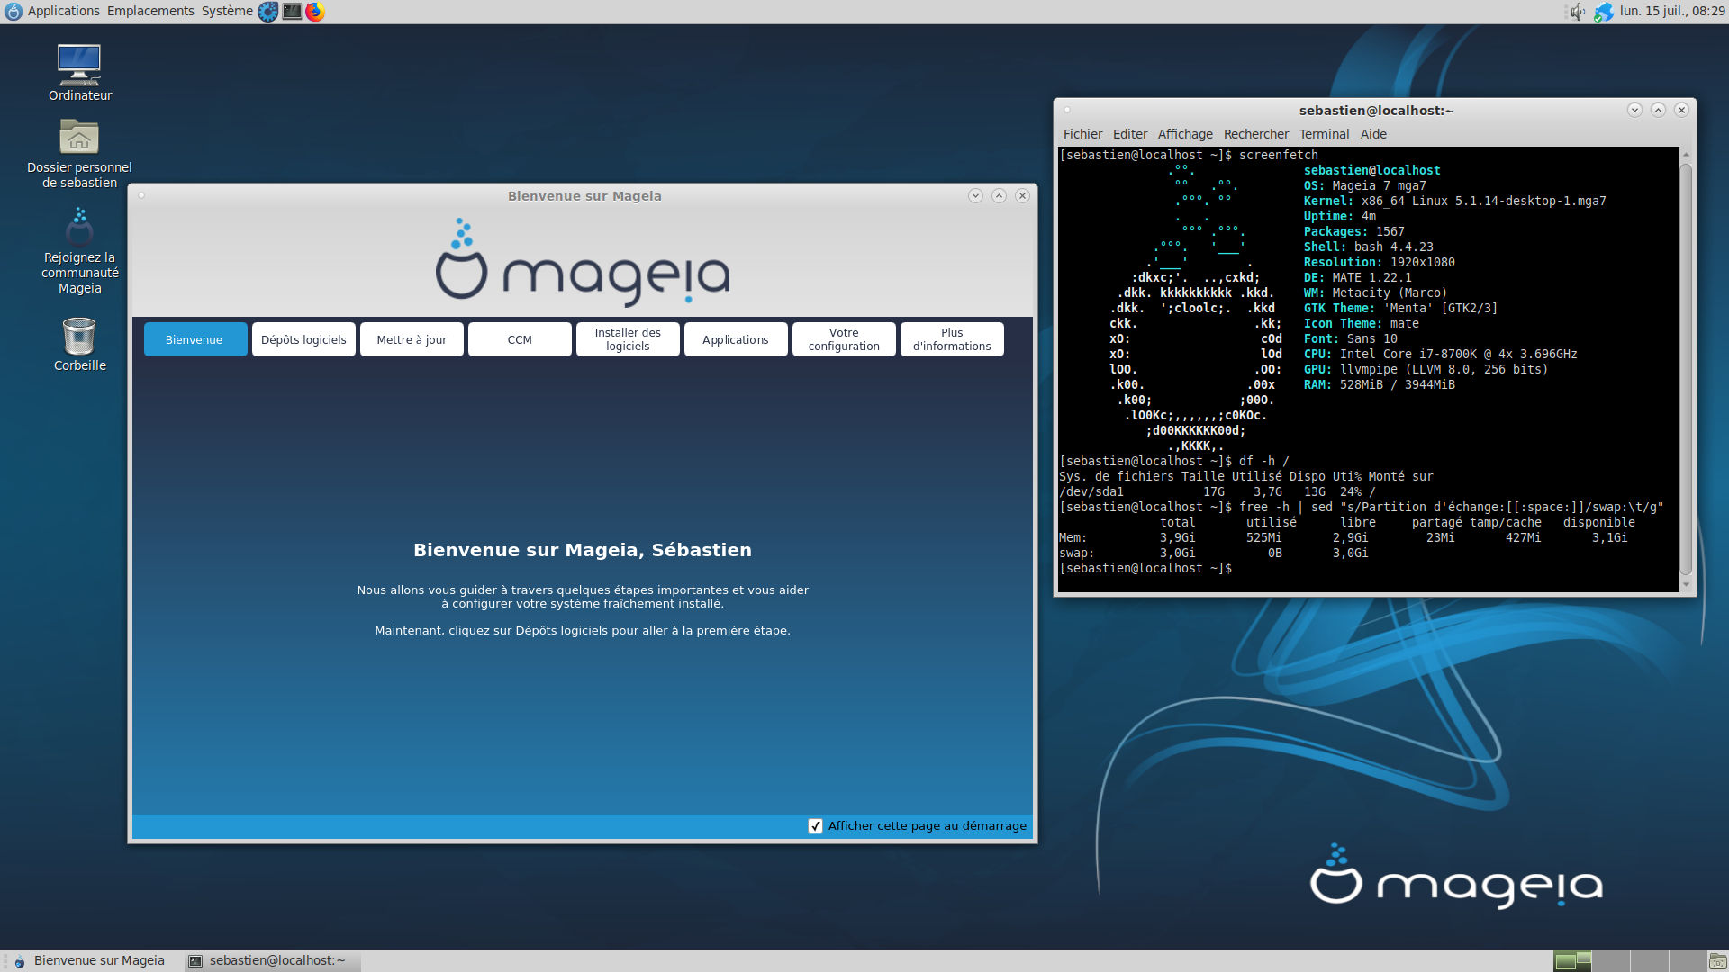The image size is (1729, 972).
Task: Click 'OS: Mageia 7 mga7' line in terminal
Action: (1364, 186)
